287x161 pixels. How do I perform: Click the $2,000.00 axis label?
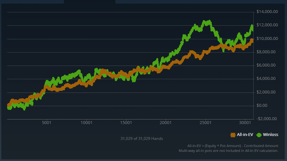[266, 92]
